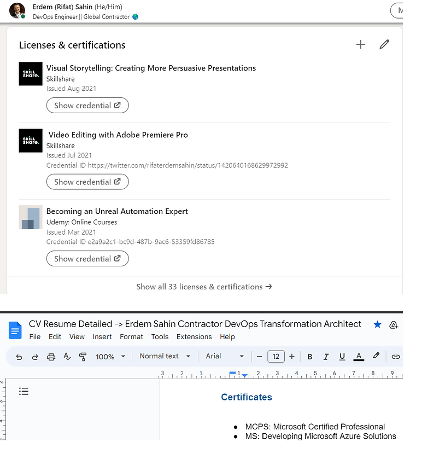Insert a link using toolbar icon

396,357
